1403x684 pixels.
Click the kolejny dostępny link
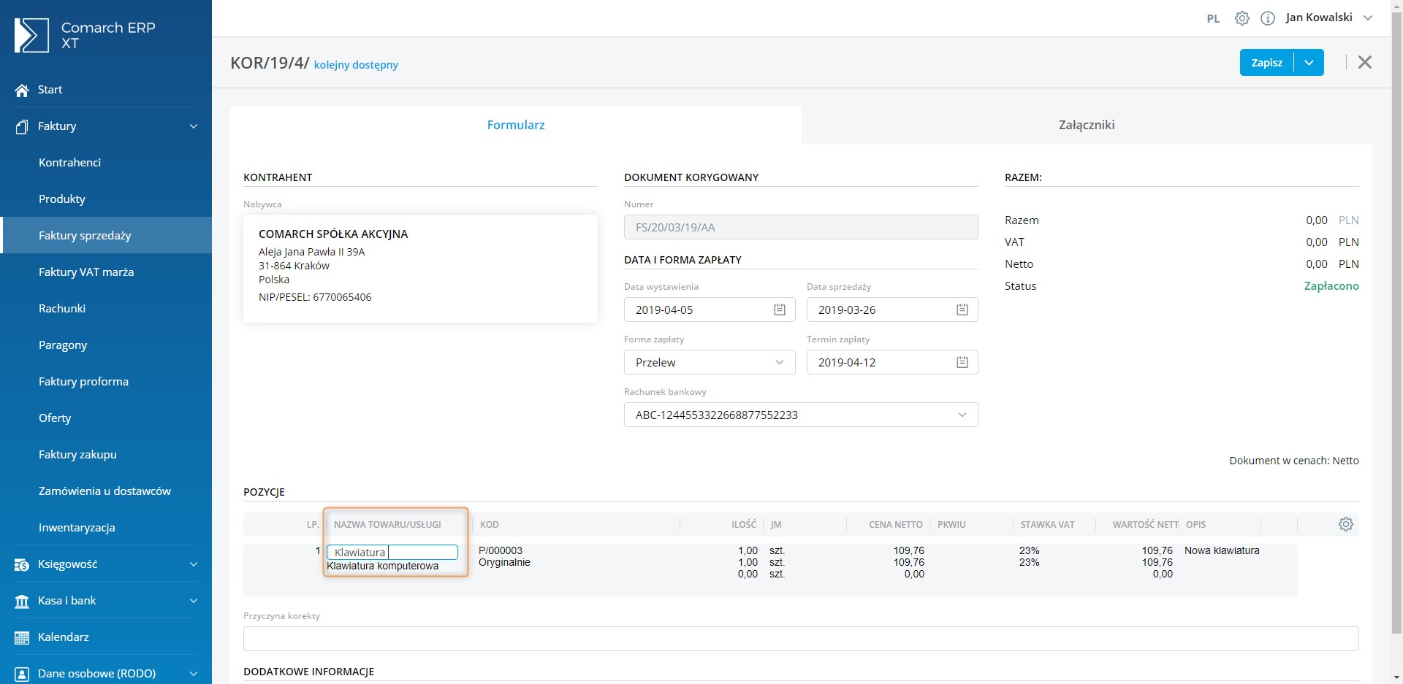(x=356, y=65)
